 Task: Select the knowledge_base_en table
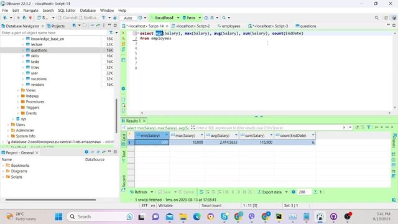(x=47, y=39)
